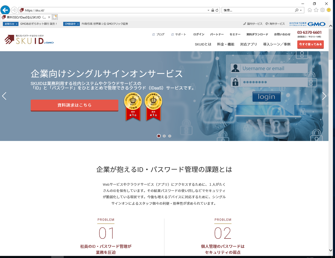Open the セミナー link
The image size is (335, 258).
pos(235,34)
